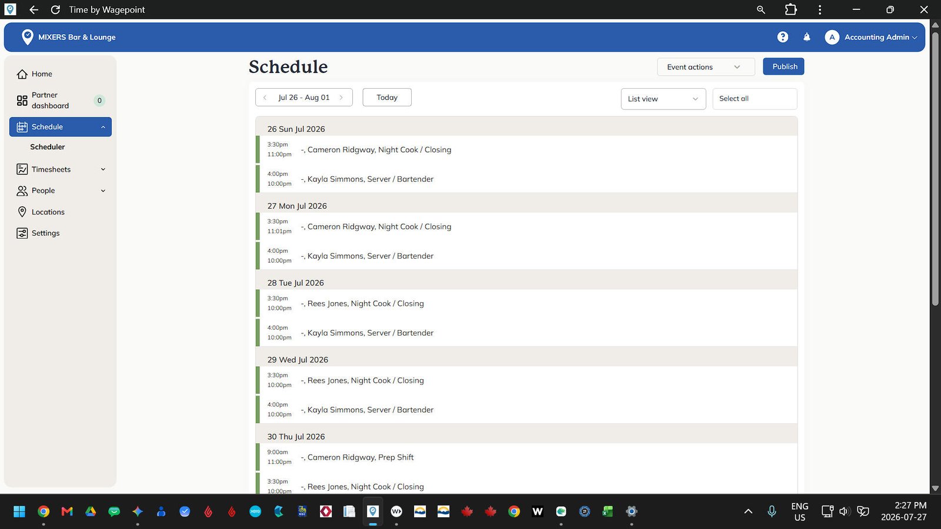Screen dimensions: 941x529
Task: Go back using the browser back arrow
Action: [34, 9]
